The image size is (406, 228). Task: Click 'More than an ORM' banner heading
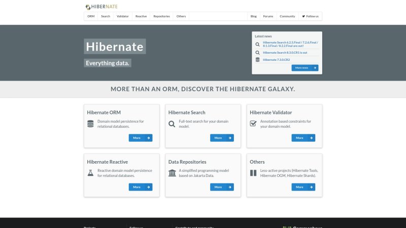202,89
